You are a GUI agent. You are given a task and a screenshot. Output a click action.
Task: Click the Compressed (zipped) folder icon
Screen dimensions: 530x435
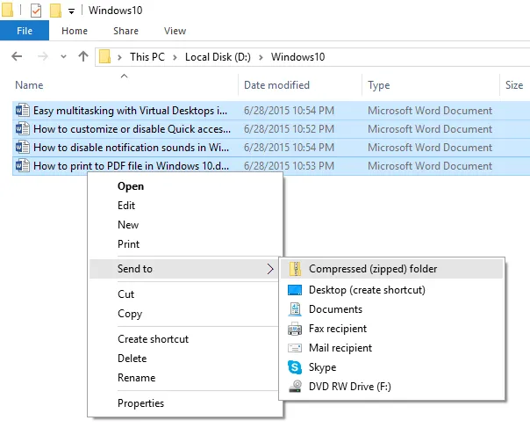pyautogui.click(x=295, y=269)
